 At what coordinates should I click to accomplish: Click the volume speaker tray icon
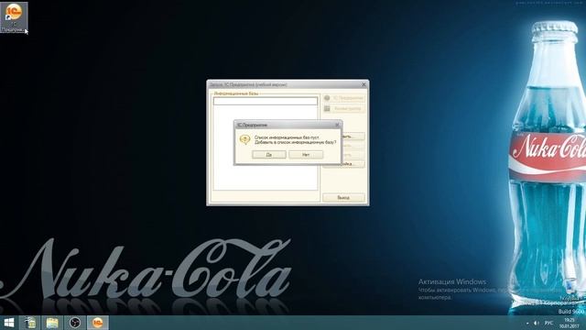point(537,323)
